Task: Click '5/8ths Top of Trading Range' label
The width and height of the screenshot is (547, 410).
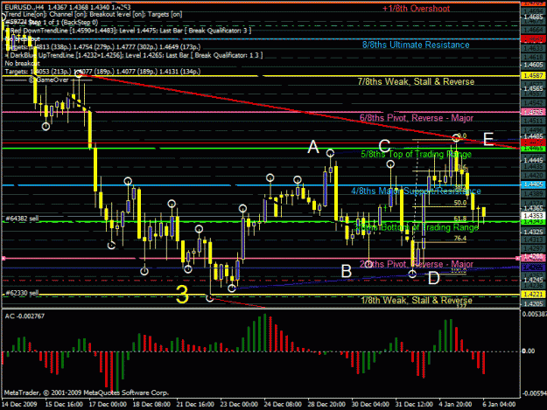Action: tap(417, 154)
